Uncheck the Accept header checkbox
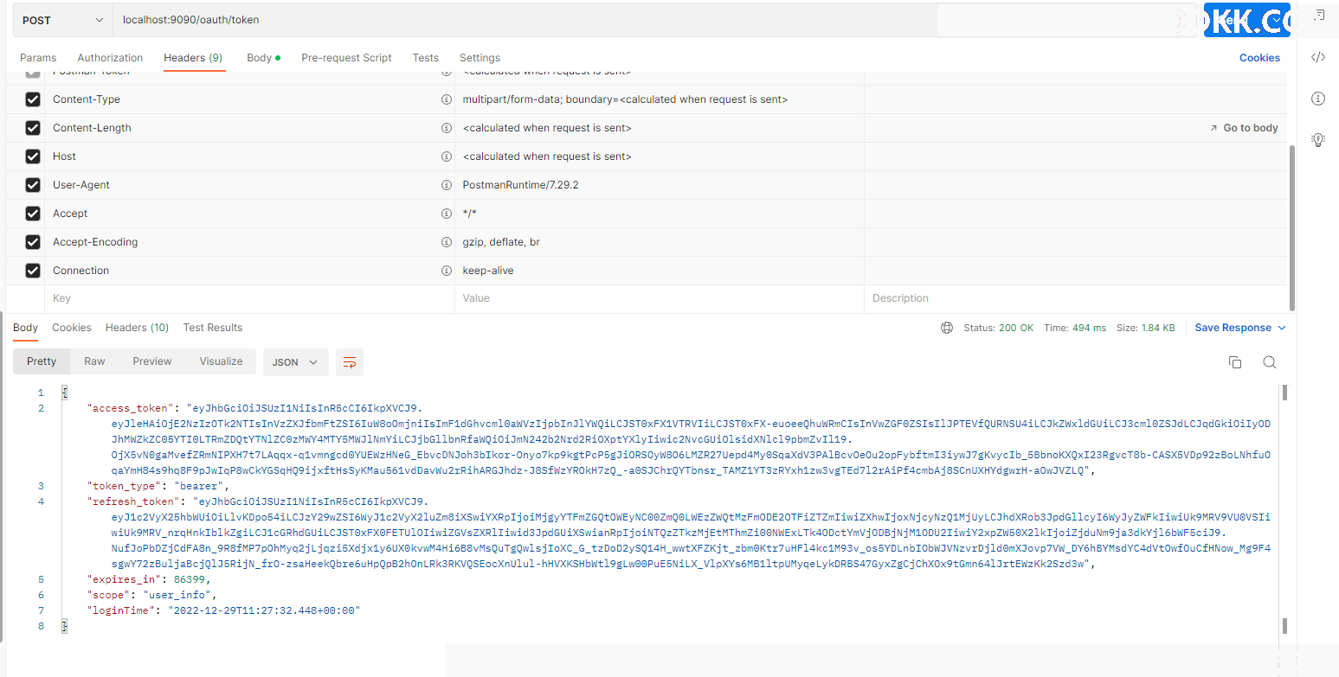 [33, 214]
